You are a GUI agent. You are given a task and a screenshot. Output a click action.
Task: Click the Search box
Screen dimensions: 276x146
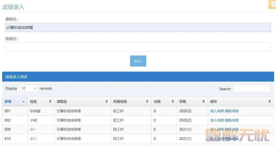(252, 88)
